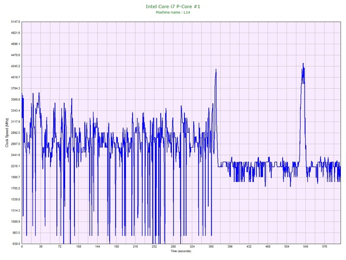Click the highest clock speed peak before 540 seconds
This screenshot has height=260, width=346.
303,64
